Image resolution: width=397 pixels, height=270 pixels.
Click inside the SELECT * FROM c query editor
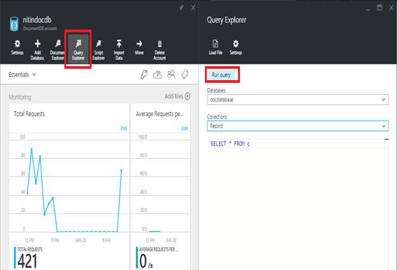coord(296,144)
